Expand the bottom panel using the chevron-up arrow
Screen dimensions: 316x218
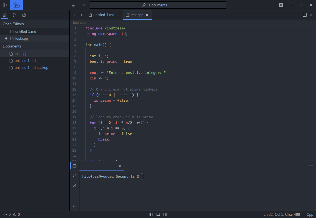[74, 206]
